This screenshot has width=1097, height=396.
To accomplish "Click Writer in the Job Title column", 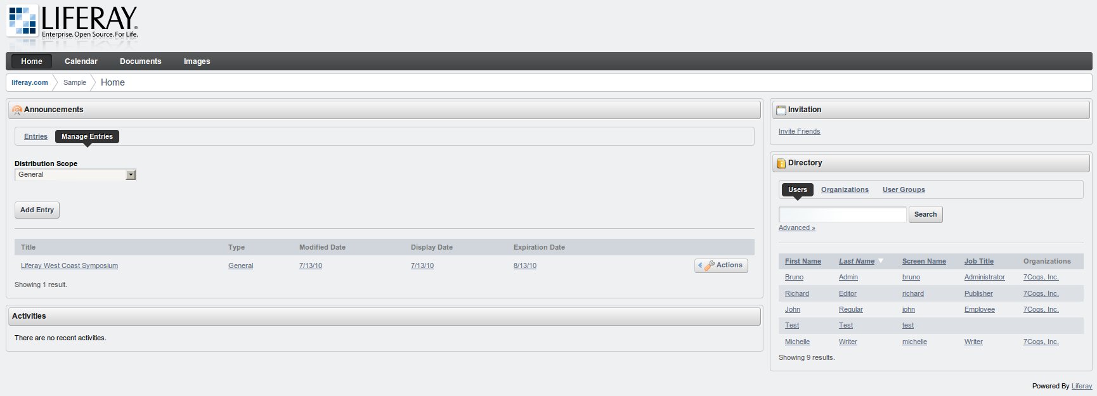I will pos(973,342).
